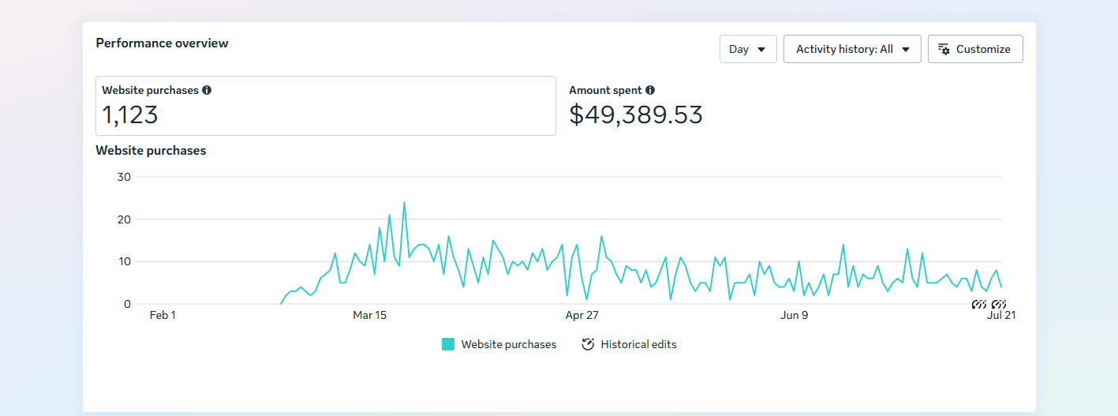Screen dimensions: 1118x416
Task: Open the Day granularity dropdown
Action: point(748,49)
